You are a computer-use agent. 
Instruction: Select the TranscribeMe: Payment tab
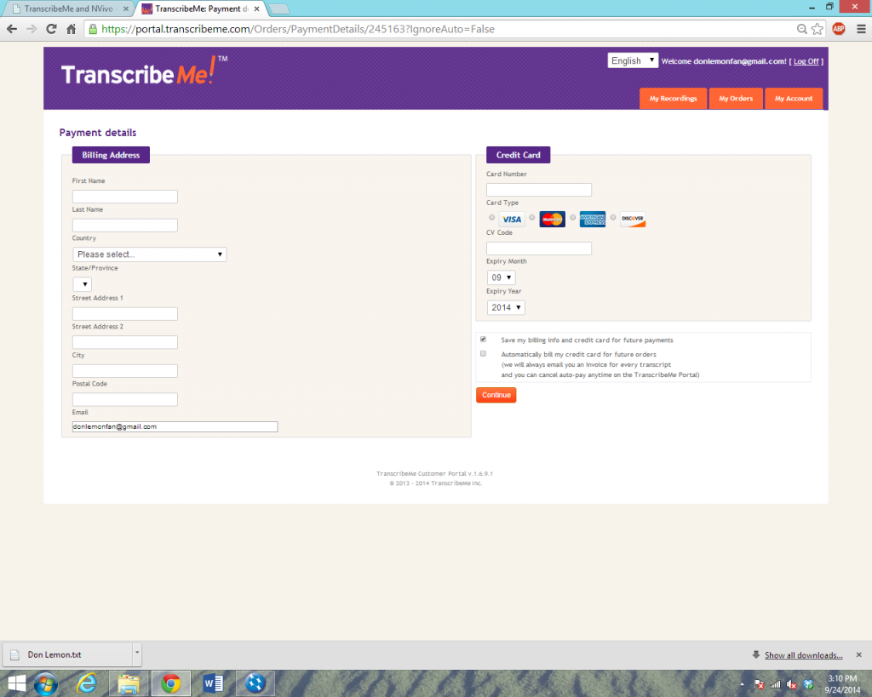[201, 9]
